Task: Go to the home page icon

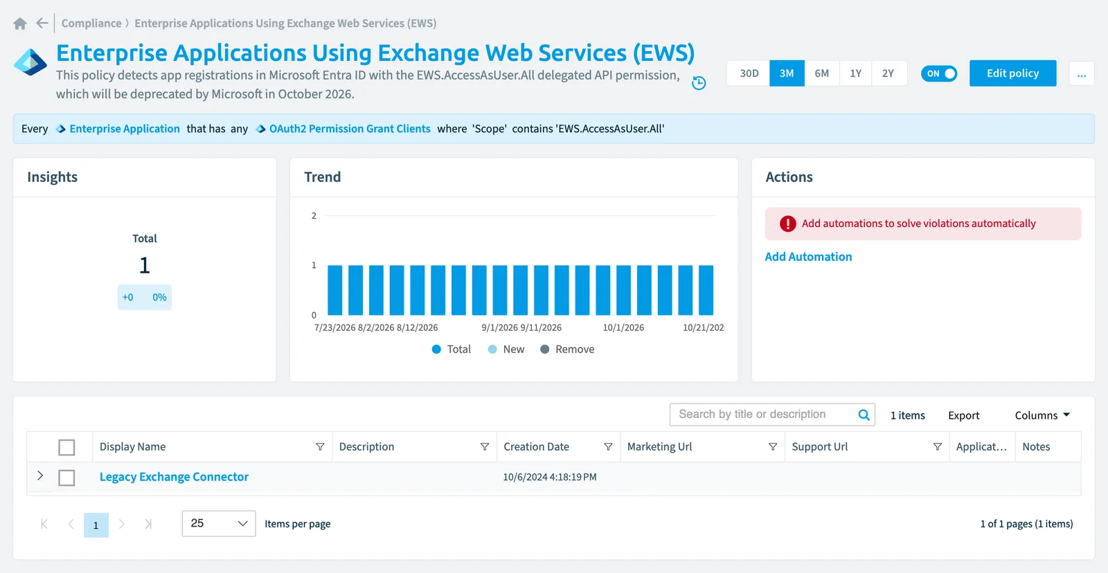Action: (20, 24)
